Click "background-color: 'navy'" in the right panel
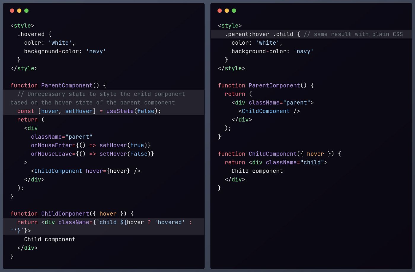415x272 pixels. (x=272, y=51)
